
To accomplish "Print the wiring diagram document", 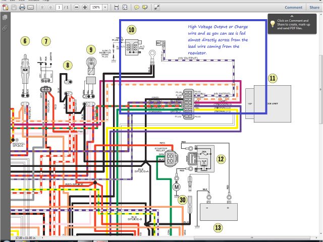I will tap(22, 8).
